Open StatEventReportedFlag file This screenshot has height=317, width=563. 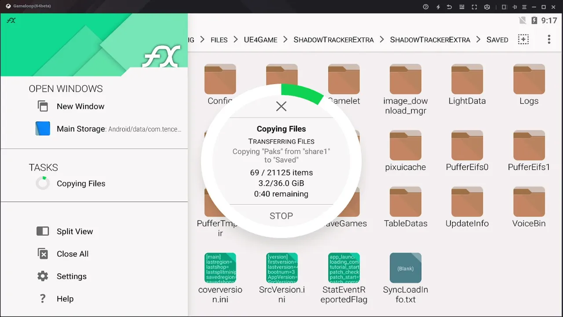344,279
